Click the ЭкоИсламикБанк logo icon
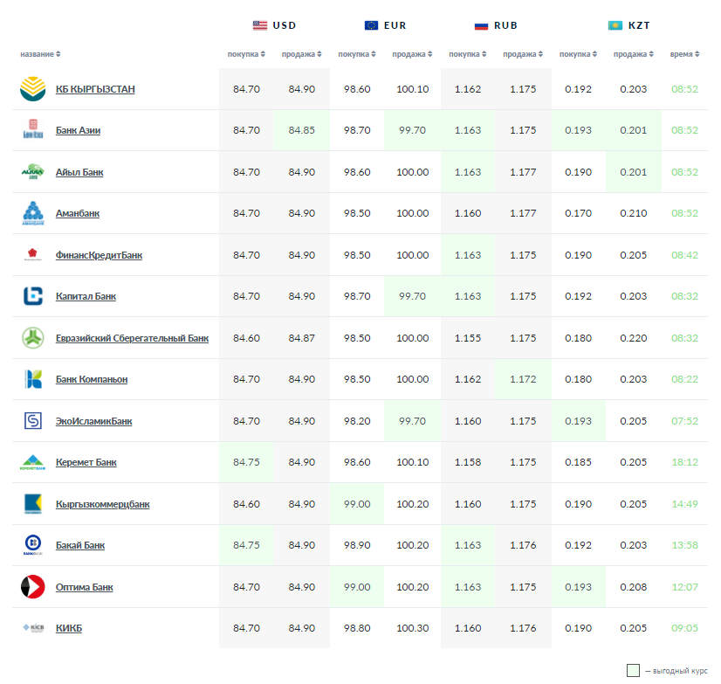Screen dimensions: 721x684 (x=32, y=421)
